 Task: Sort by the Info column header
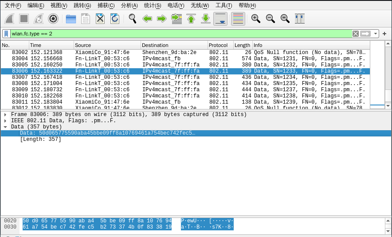coord(311,45)
